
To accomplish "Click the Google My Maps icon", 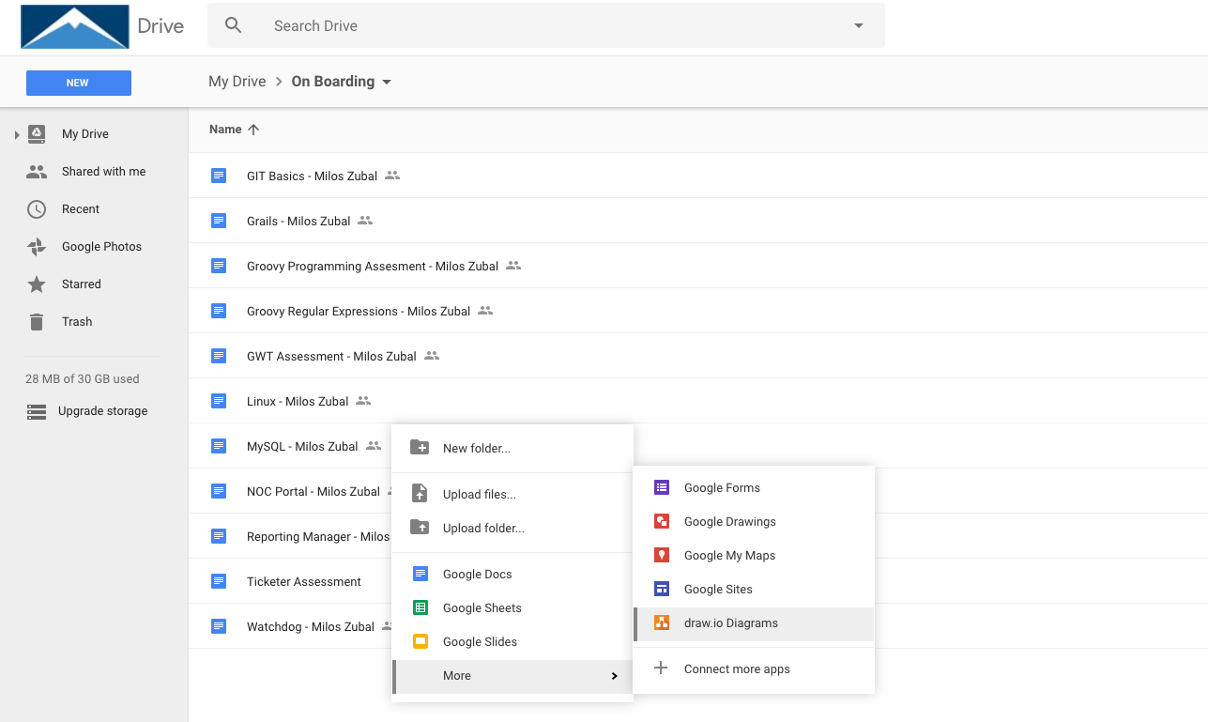I will [662, 555].
